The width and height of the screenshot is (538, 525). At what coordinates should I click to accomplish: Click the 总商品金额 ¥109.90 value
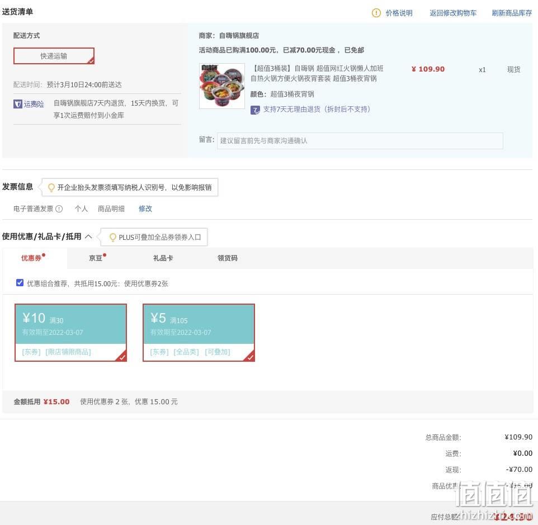(x=518, y=437)
